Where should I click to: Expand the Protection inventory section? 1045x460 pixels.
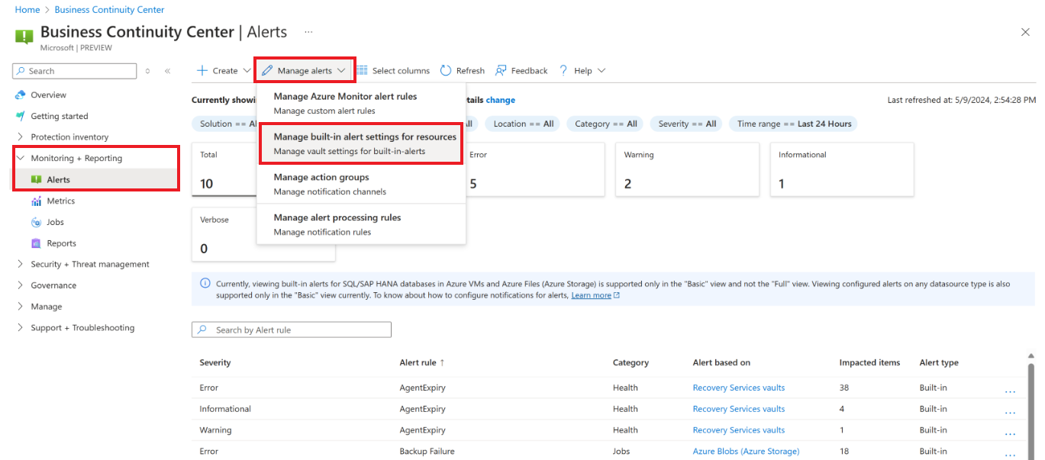pyautogui.click(x=20, y=137)
